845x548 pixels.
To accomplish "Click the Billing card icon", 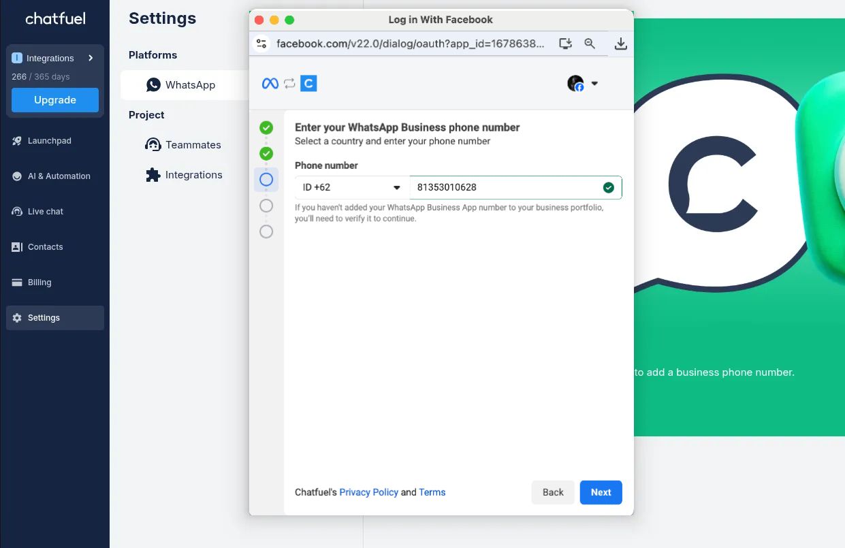I will click(x=17, y=283).
